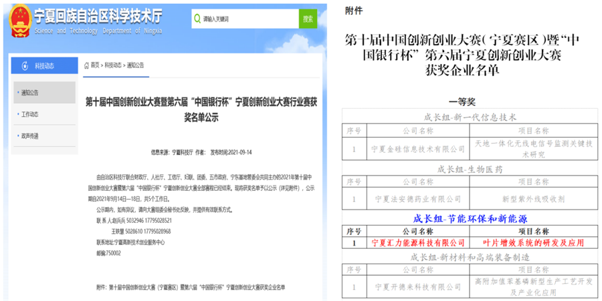Click cell 宁夏法安德药业有限公司
The height and width of the screenshot is (301, 602).
[x=418, y=199]
